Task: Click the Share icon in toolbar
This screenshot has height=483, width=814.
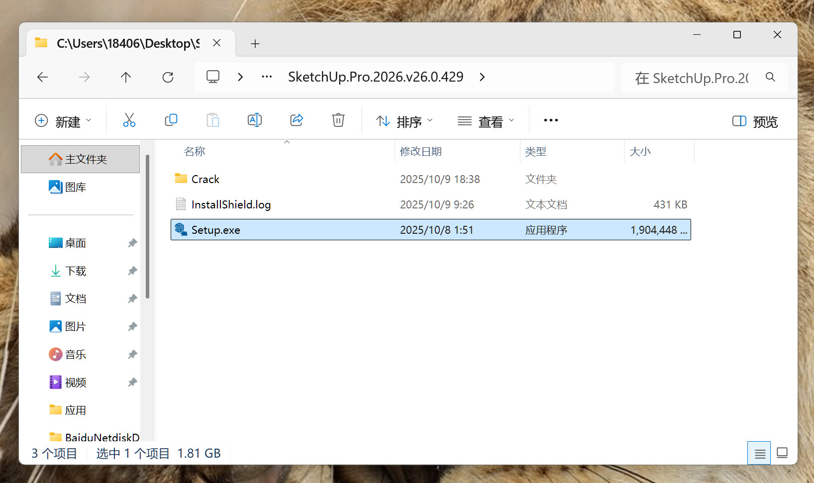Action: pos(297,120)
